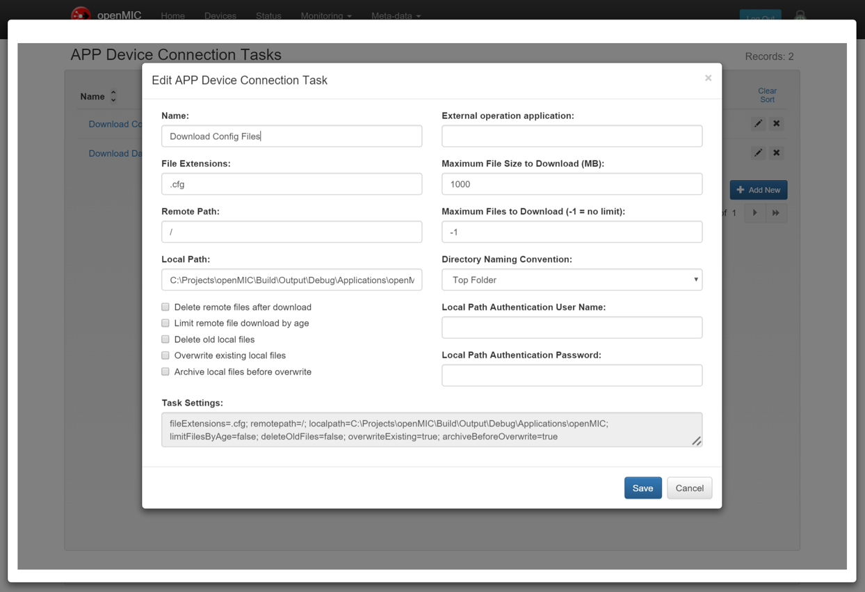The image size is (865, 592).
Task: Enable Archive local files before overwrite
Action: click(165, 371)
